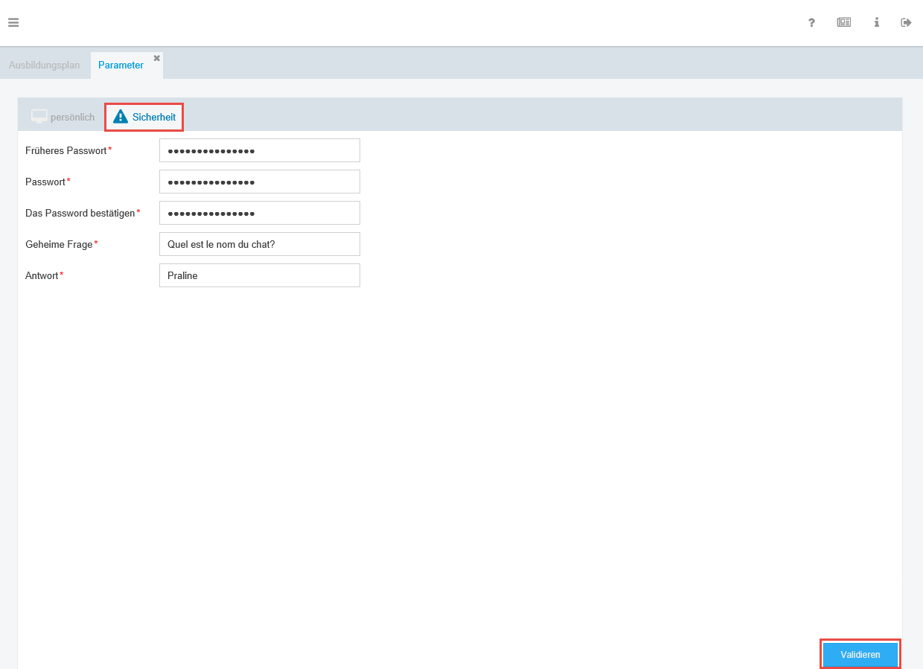923x669 pixels.
Task: Switch to the Ausbildungsplan tab
Action: pyautogui.click(x=44, y=65)
